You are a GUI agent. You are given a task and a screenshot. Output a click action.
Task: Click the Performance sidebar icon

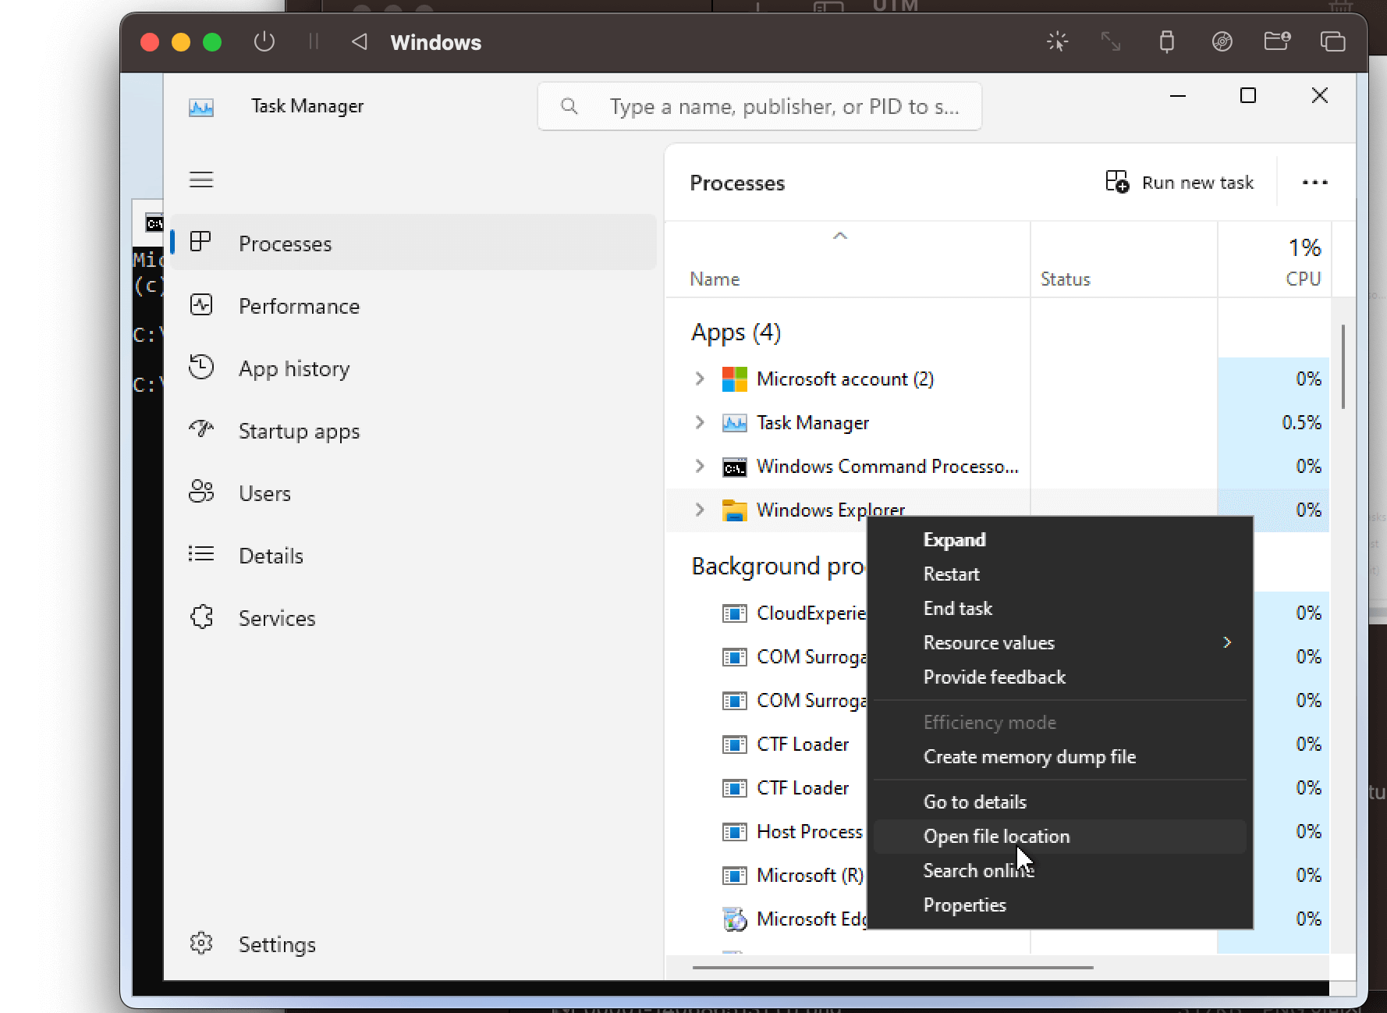201,305
